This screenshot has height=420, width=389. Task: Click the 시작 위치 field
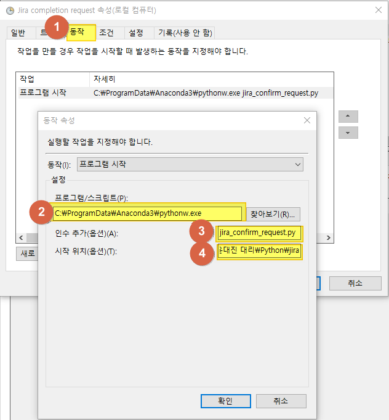(x=259, y=251)
